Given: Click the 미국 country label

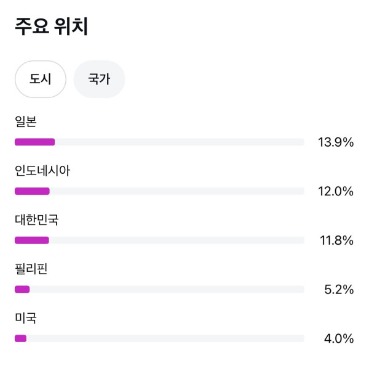Looking at the screenshot, I should coord(26,318).
